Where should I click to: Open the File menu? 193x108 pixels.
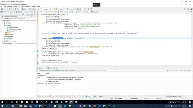pyautogui.click(x=2, y=6)
